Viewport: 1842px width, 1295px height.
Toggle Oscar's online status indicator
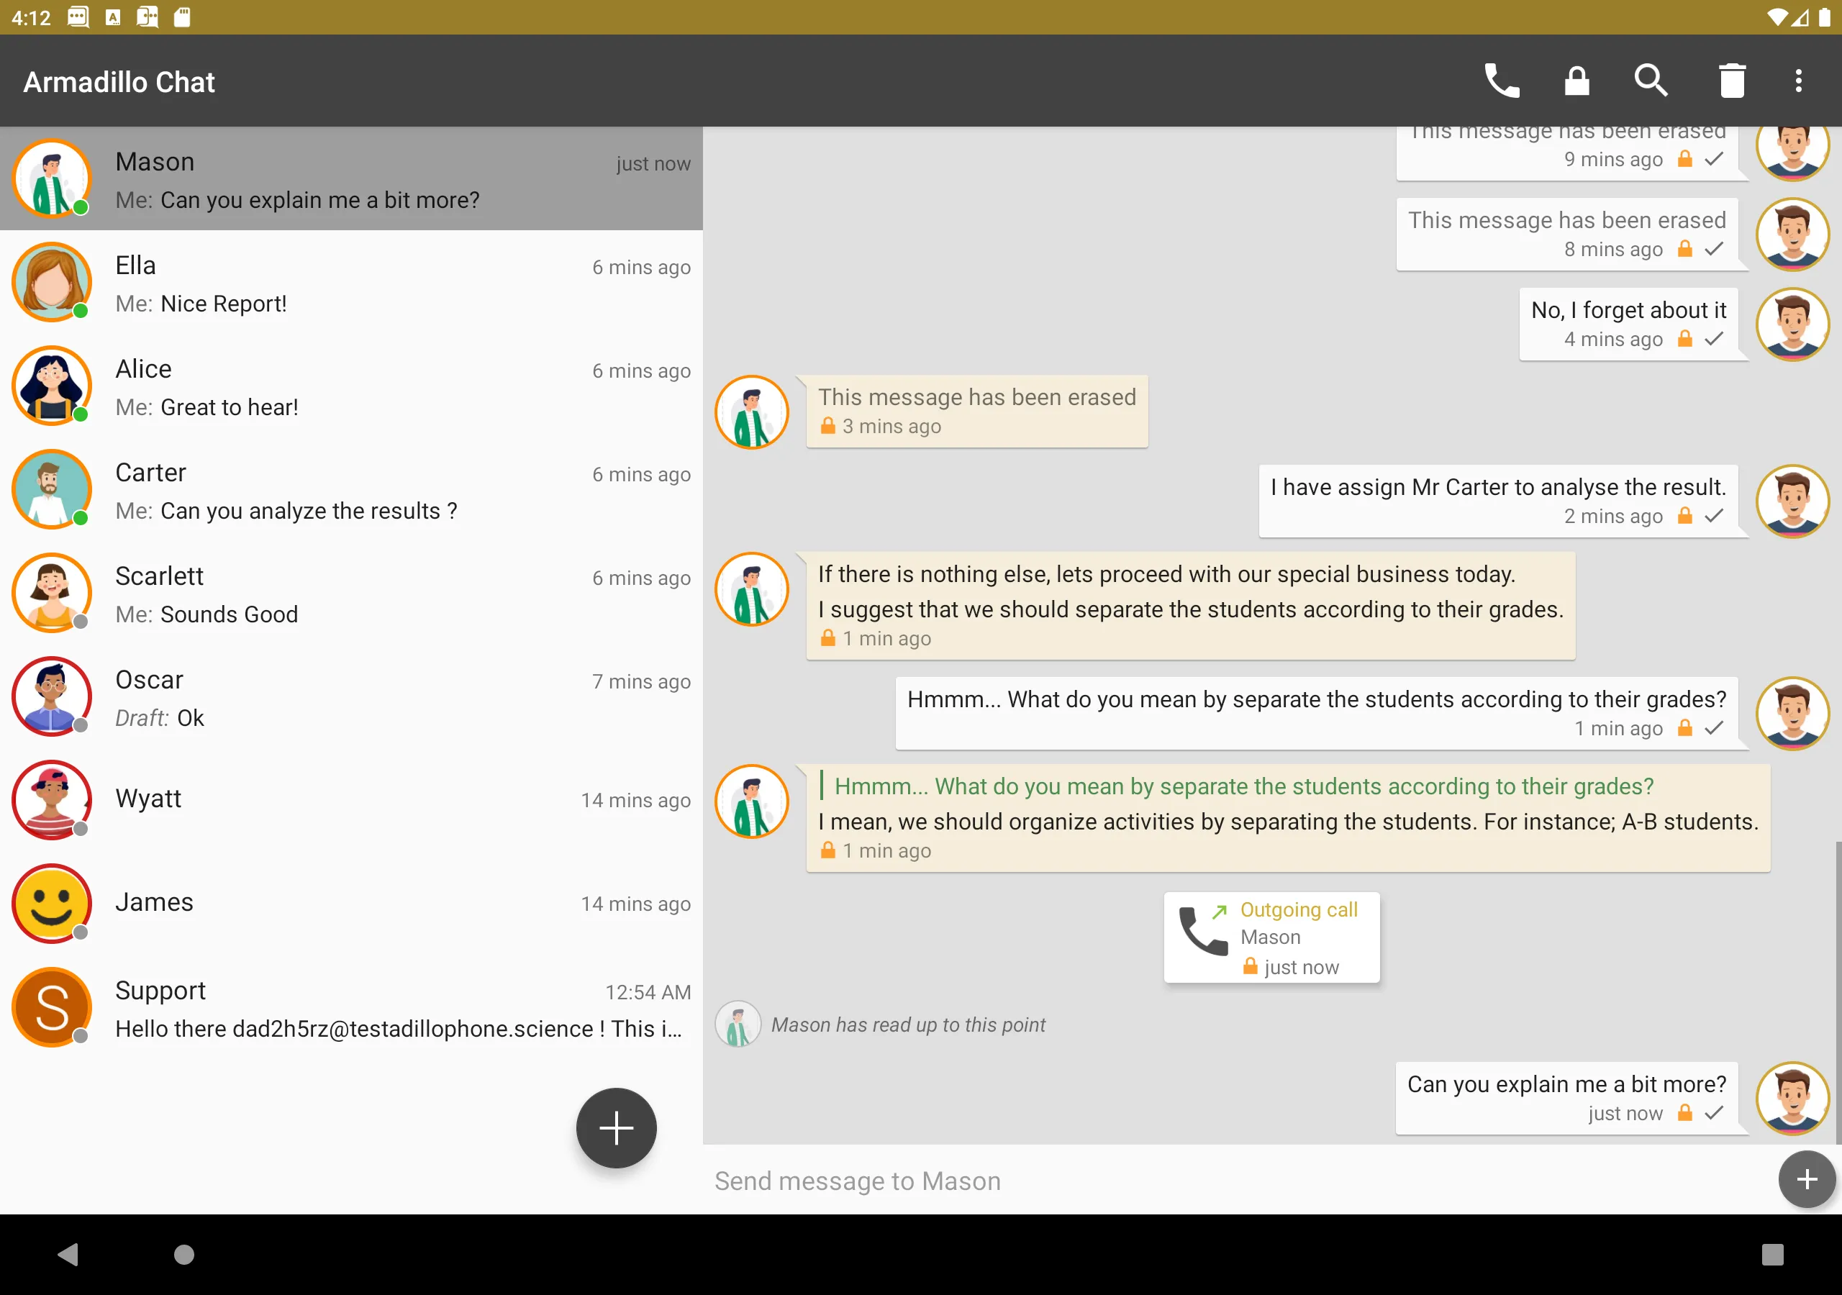83,724
